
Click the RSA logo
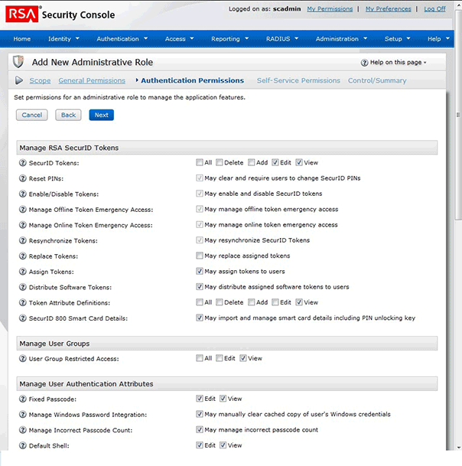[x=22, y=14]
